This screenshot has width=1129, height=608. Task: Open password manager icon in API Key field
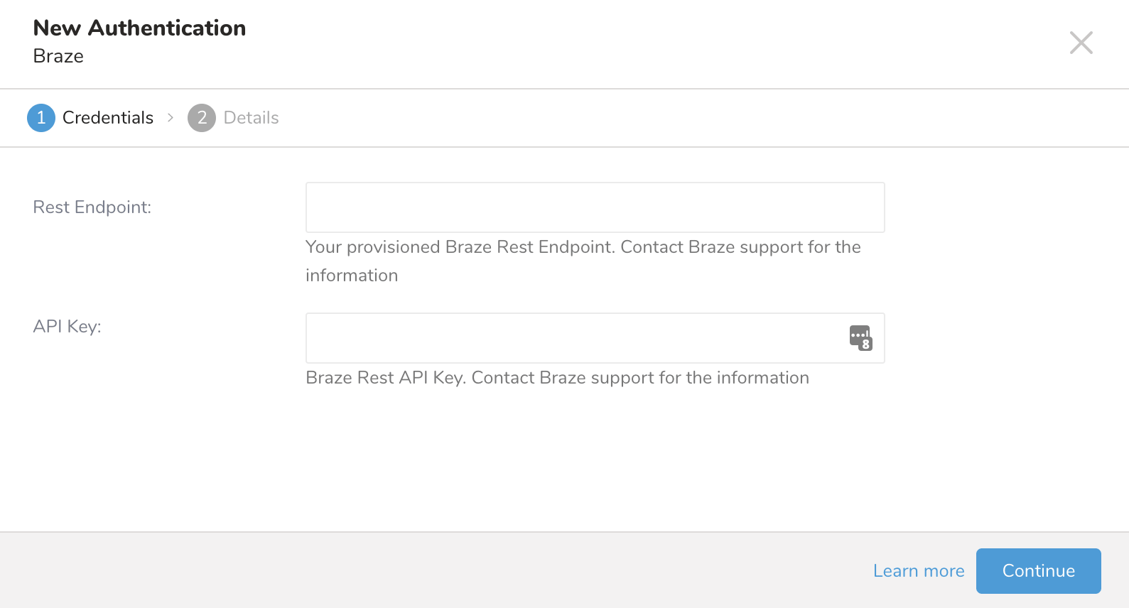(860, 338)
